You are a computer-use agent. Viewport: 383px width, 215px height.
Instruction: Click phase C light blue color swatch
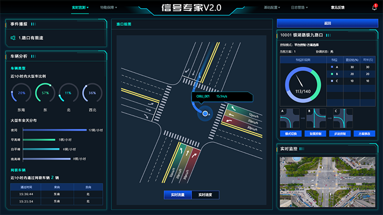pyautogui.click(x=332, y=81)
